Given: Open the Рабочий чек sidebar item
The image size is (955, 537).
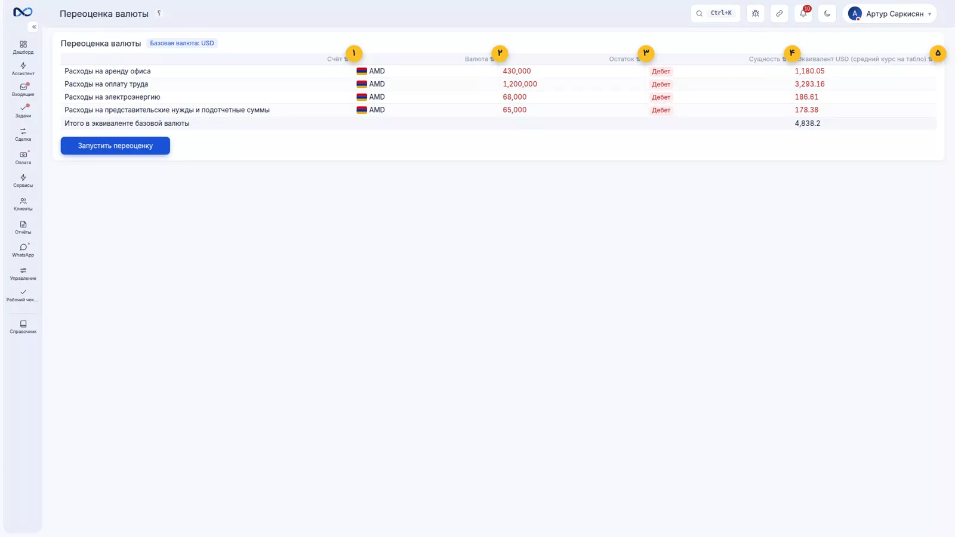Looking at the screenshot, I should click(23, 295).
